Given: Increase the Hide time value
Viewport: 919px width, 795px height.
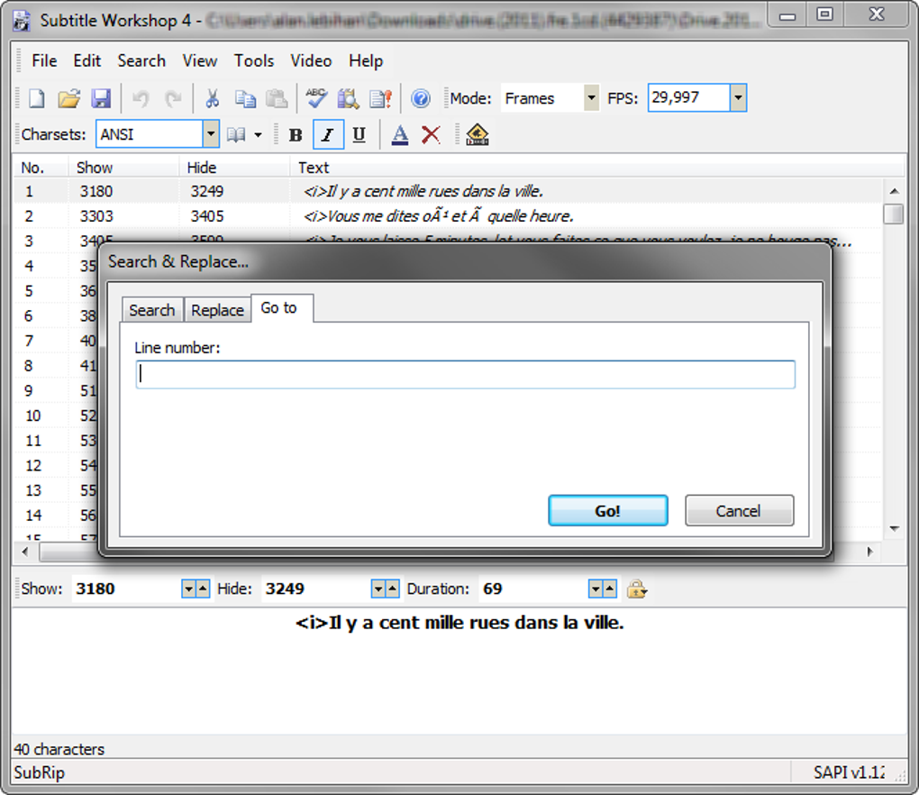Looking at the screenshot, I should click(x=393, y=589).
